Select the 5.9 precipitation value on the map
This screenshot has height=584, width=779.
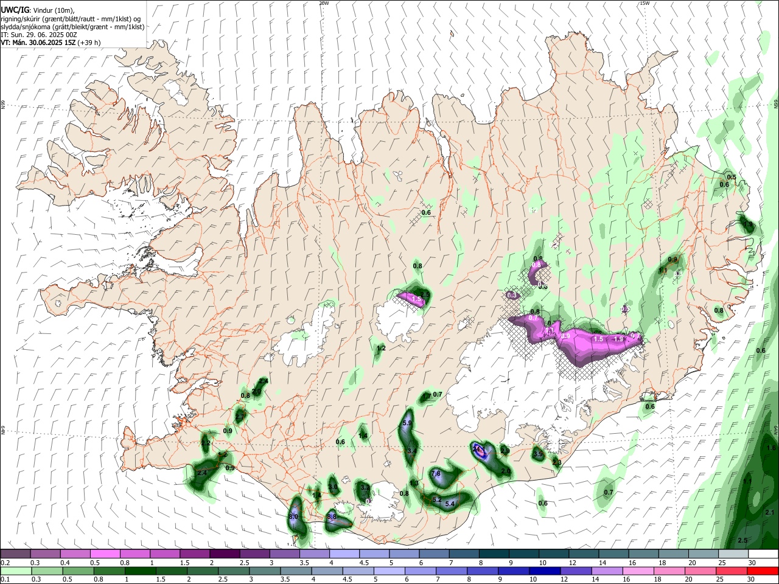(x=408, y=423)
